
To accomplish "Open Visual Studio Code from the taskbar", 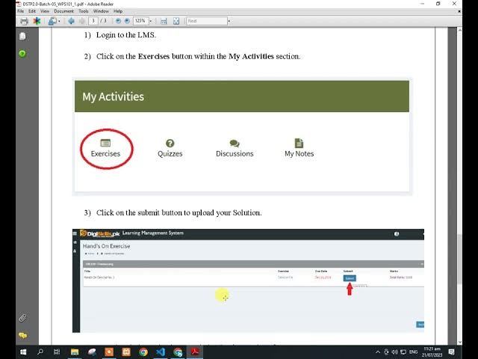I will 161,352.
